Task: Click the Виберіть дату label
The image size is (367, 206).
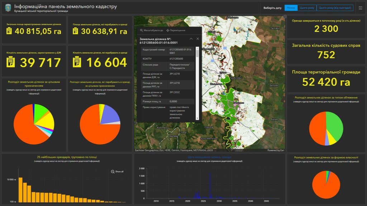Action: [x=272, y=8]
